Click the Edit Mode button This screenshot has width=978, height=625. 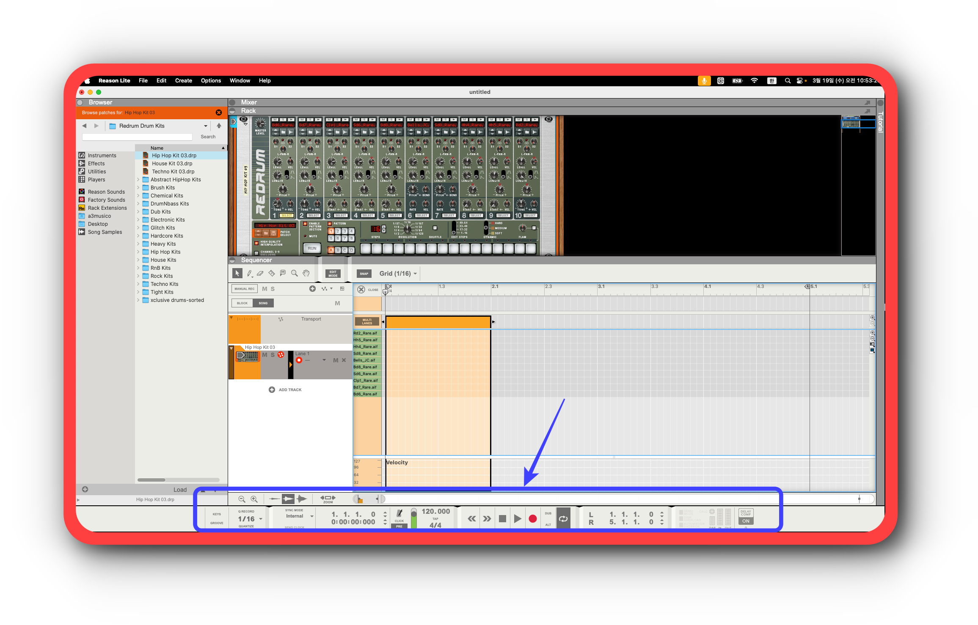(333, 274)
